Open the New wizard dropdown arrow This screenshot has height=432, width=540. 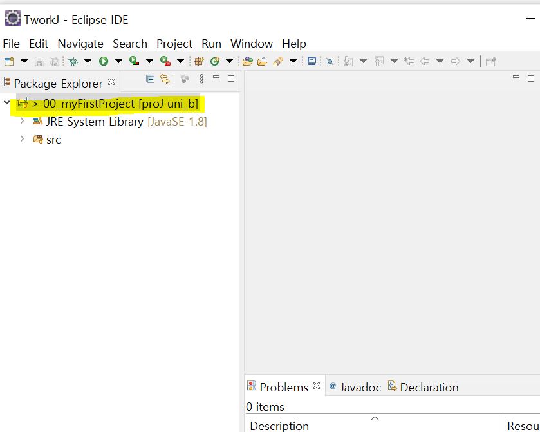pos(24,61)
